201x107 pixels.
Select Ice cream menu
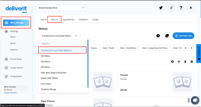click(x=46, y=84)
